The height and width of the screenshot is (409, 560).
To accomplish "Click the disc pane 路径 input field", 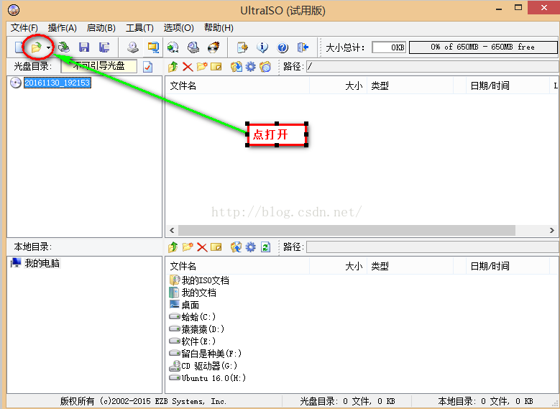I will [x=433, y=66].
